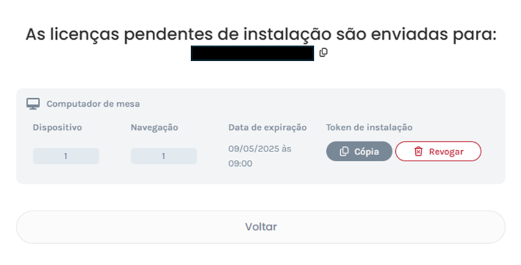Click the copy icon beside the redacted email
Screen dimensions: 521x265
tap(324, 53)
